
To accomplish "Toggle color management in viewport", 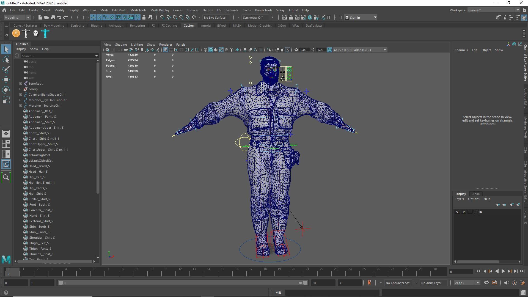I will coord(330,50).
